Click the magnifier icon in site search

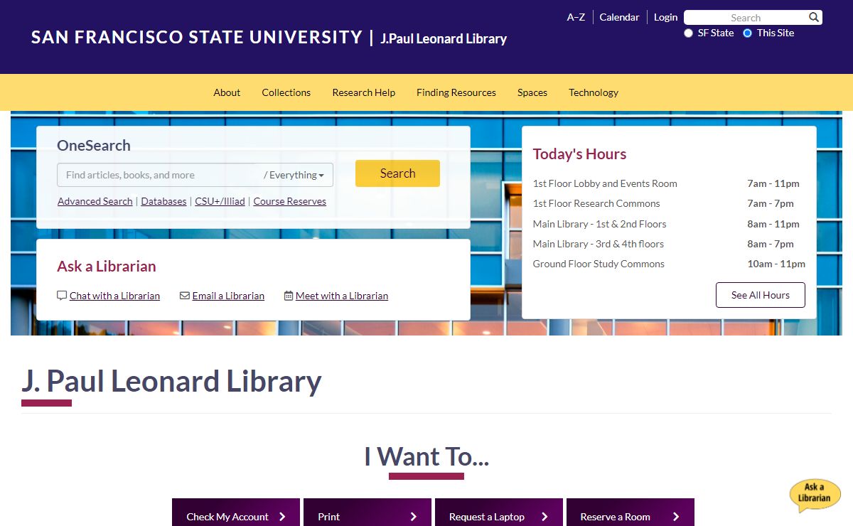[814, 18]
